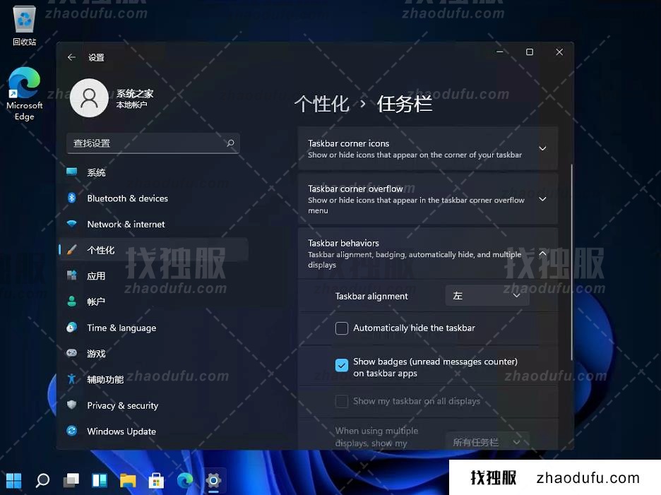Screen dimensions: 661x495
Task: Click the 应用 apps icon in the sidebar
Action: click(x=71, y=275)
